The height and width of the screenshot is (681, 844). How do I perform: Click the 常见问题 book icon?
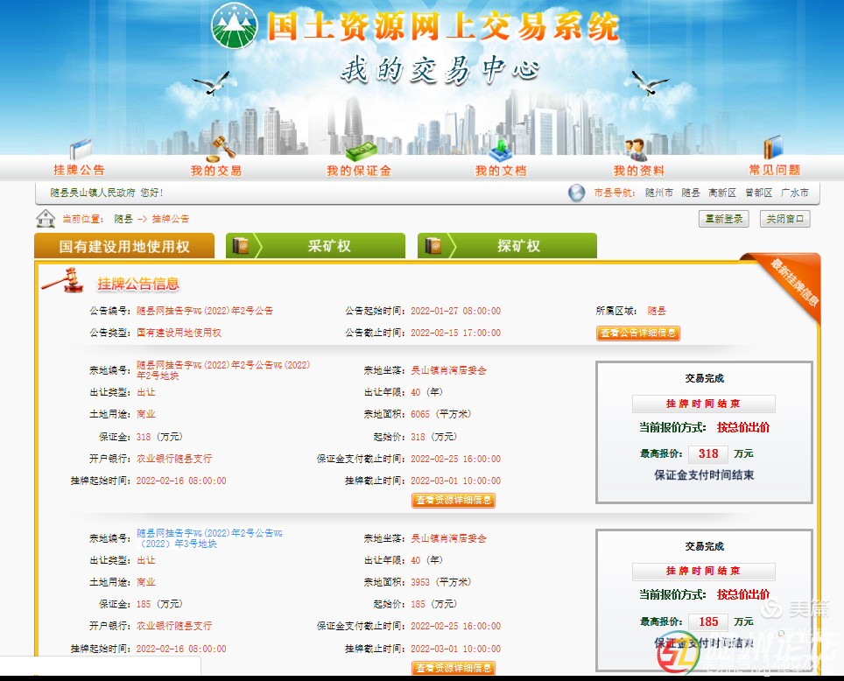click(773, 148)
